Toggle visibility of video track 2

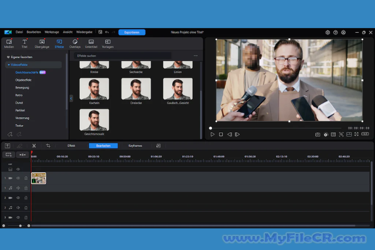[18, 198]
